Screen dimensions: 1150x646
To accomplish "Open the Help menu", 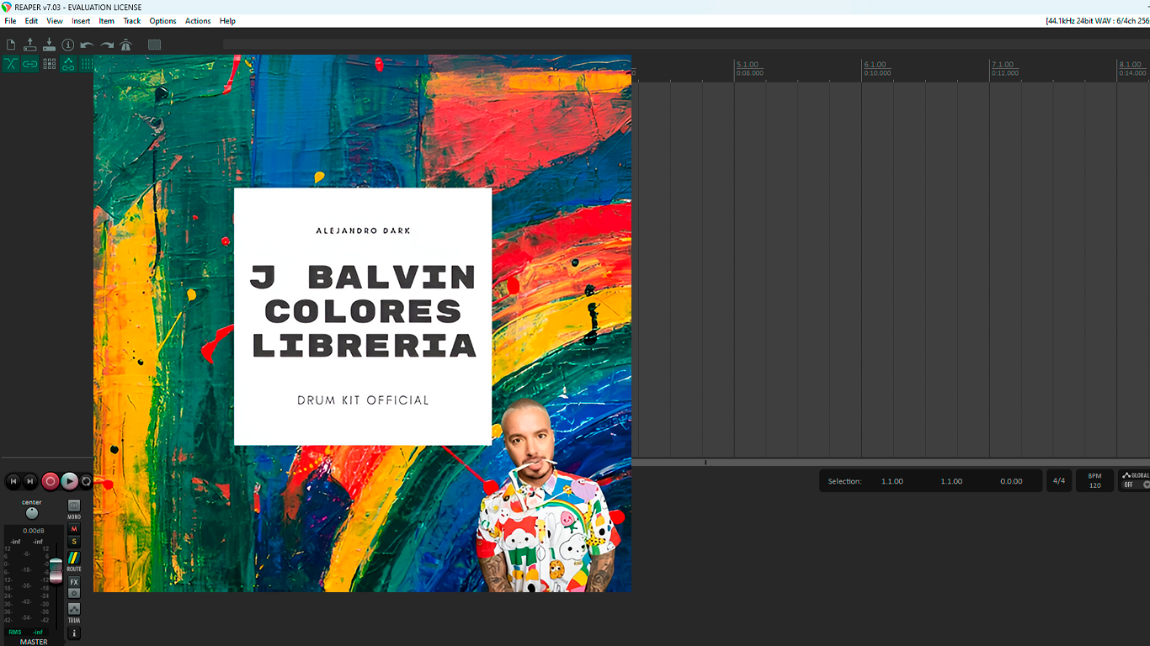I will (227, 21).
